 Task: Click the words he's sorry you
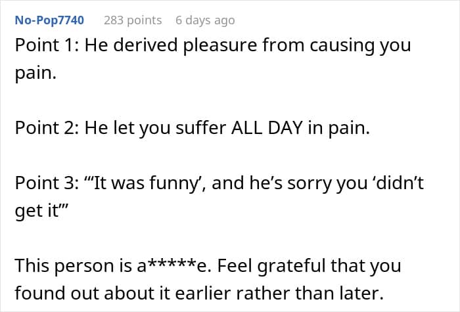pos(309,183)
